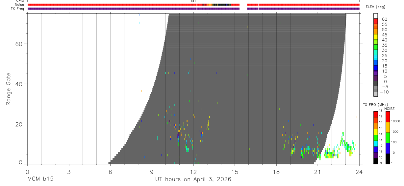The image size is (404, 186).
Task: Click the x-axis tick label "15"
Action: click(x=235, y=171)
